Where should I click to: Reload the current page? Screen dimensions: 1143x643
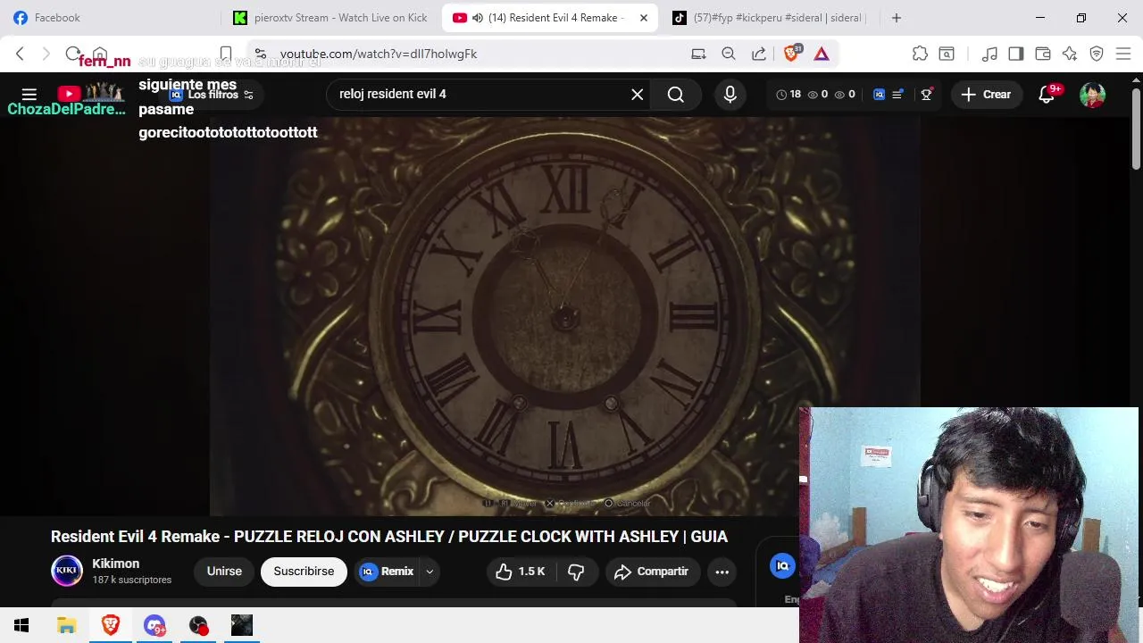pos(73,54)
